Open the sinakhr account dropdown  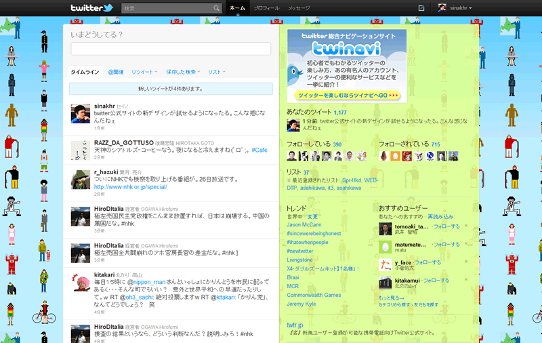click(x=461, y=8)
